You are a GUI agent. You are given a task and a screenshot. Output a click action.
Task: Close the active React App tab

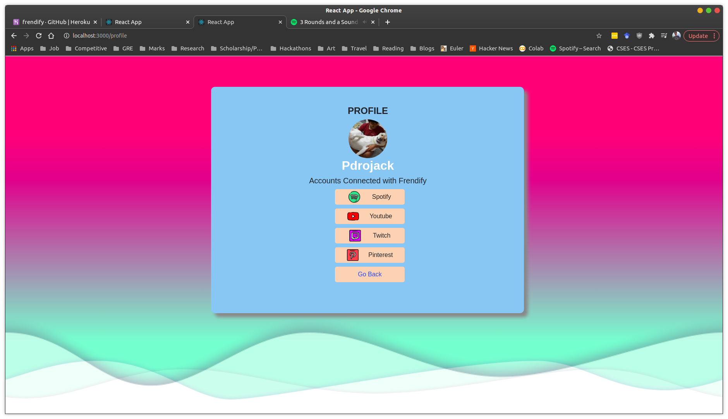click(280, 22)
